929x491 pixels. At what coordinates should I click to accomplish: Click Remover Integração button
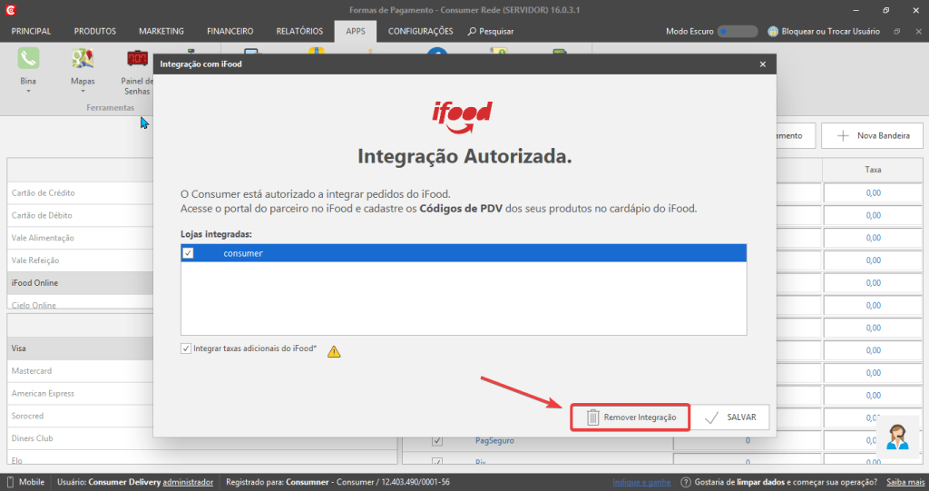click(631, 417)
